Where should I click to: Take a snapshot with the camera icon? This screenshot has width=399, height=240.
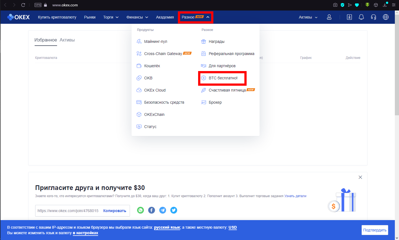(x=335, y=5)
